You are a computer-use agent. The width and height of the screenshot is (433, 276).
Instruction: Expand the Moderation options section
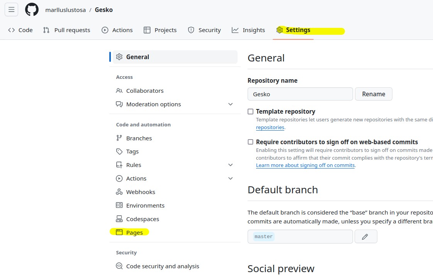click(x=230, y=104)
